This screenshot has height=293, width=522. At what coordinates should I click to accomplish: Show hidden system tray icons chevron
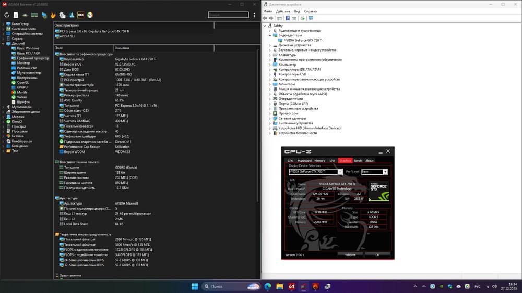tap(415, 286)
